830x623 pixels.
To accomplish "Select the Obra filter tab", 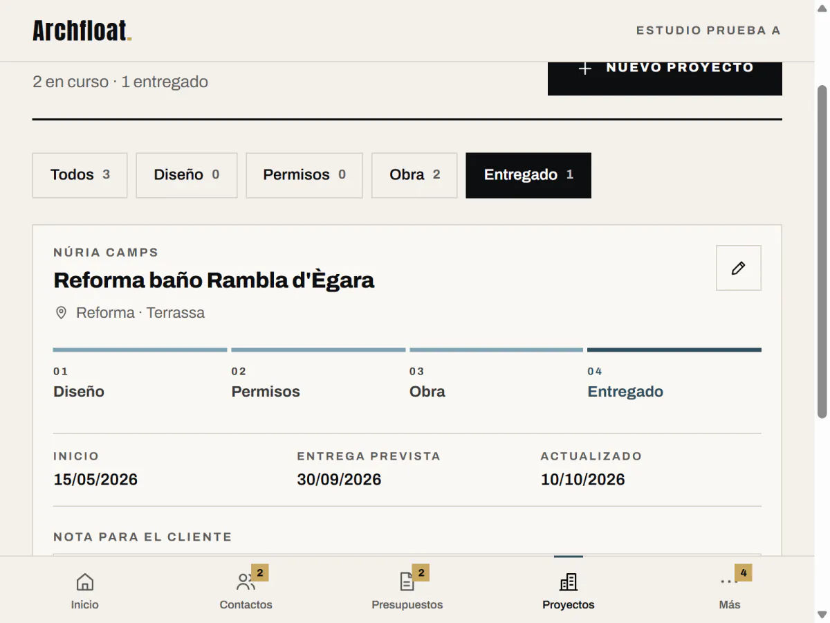I will coord(414,175).
